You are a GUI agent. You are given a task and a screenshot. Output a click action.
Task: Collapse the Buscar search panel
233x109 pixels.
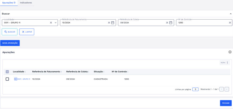point(231,14)
